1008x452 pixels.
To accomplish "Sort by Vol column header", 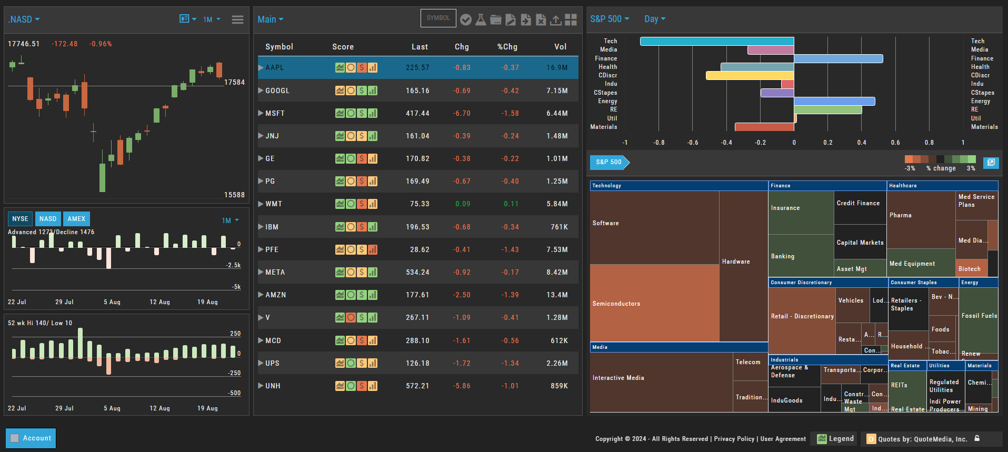I will (x=561, y=47).
